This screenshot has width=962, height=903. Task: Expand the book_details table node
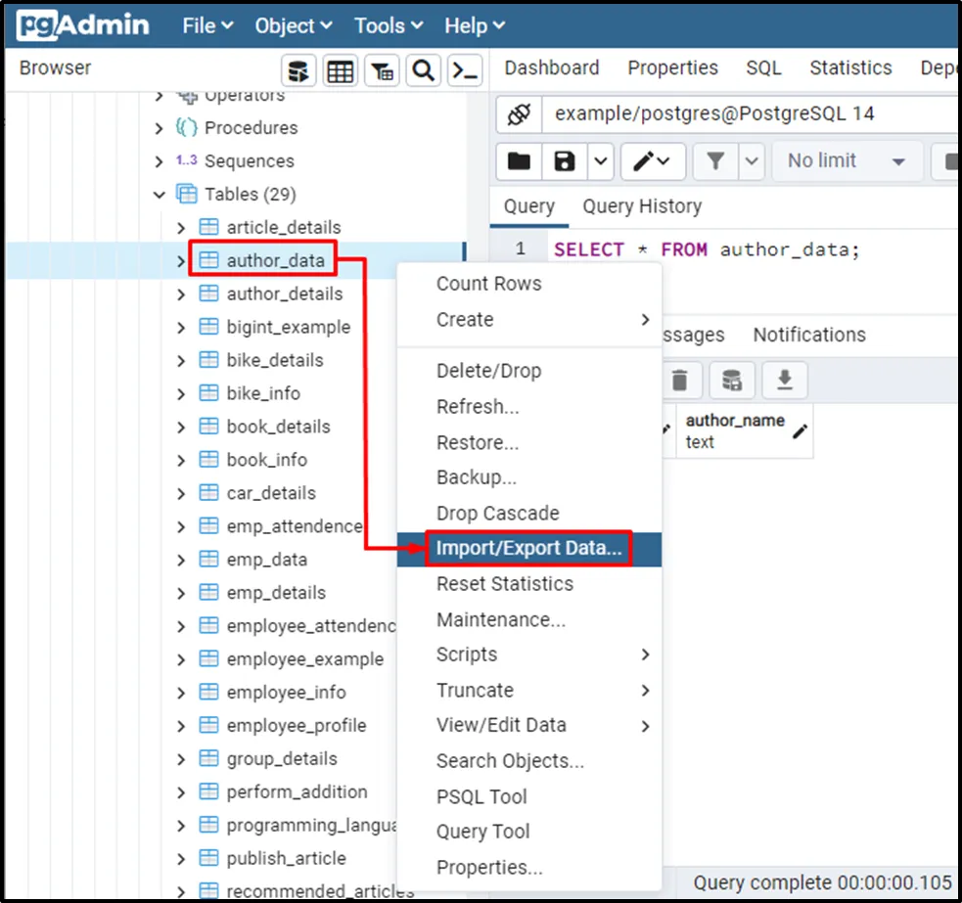pos(181,428)
